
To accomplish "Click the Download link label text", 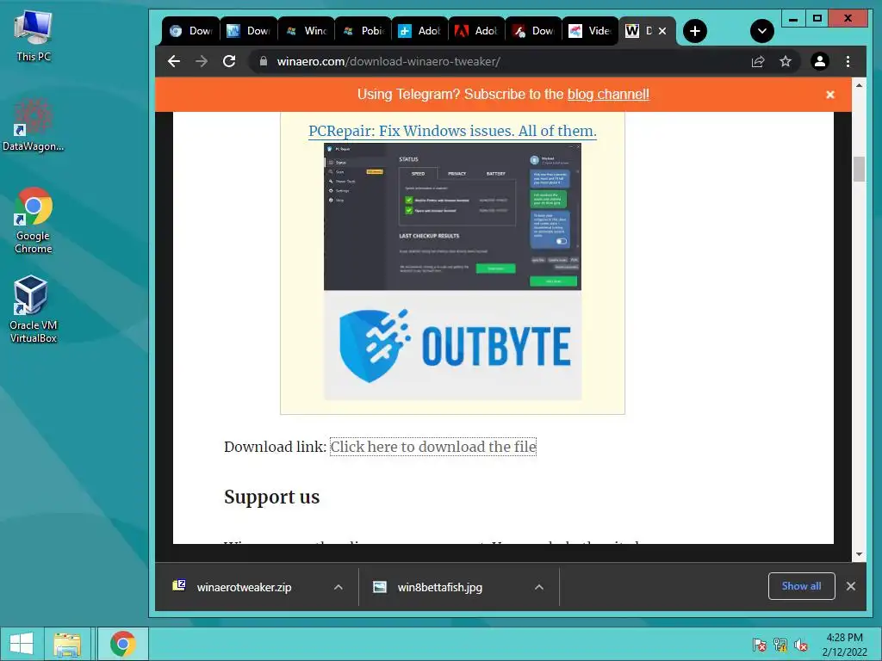I will 275,447.
